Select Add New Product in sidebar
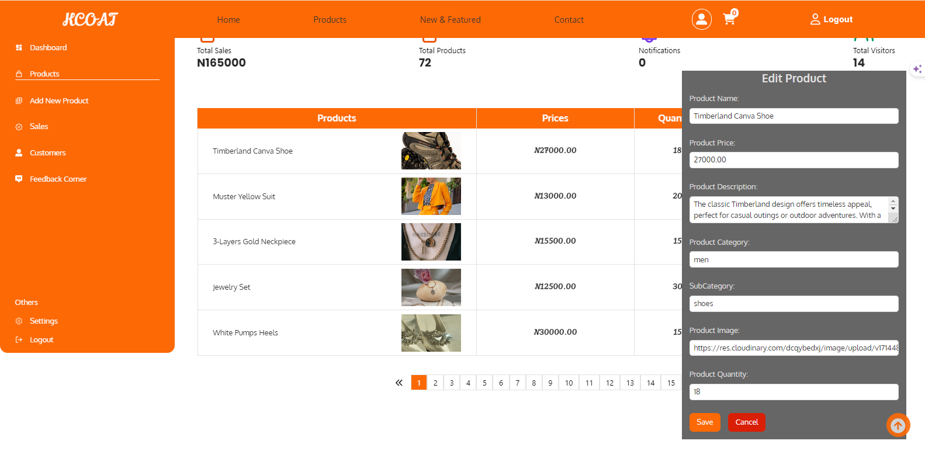Viewport: 925px width, 451px height. tap(59, 100)
